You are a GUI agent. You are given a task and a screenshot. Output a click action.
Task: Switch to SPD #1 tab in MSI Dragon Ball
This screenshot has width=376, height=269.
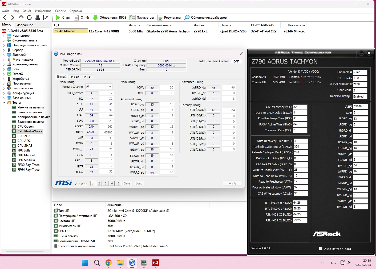74,77
